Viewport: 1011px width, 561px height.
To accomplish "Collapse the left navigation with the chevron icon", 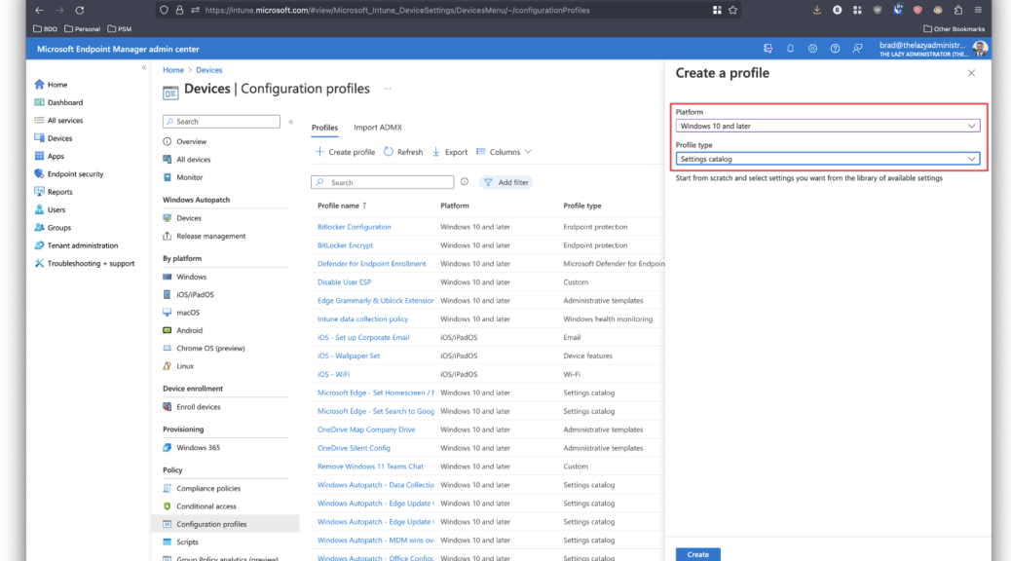I will [144, 68].
